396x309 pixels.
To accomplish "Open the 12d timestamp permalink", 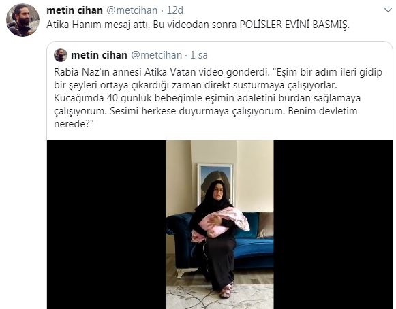I will pos(174,10).
